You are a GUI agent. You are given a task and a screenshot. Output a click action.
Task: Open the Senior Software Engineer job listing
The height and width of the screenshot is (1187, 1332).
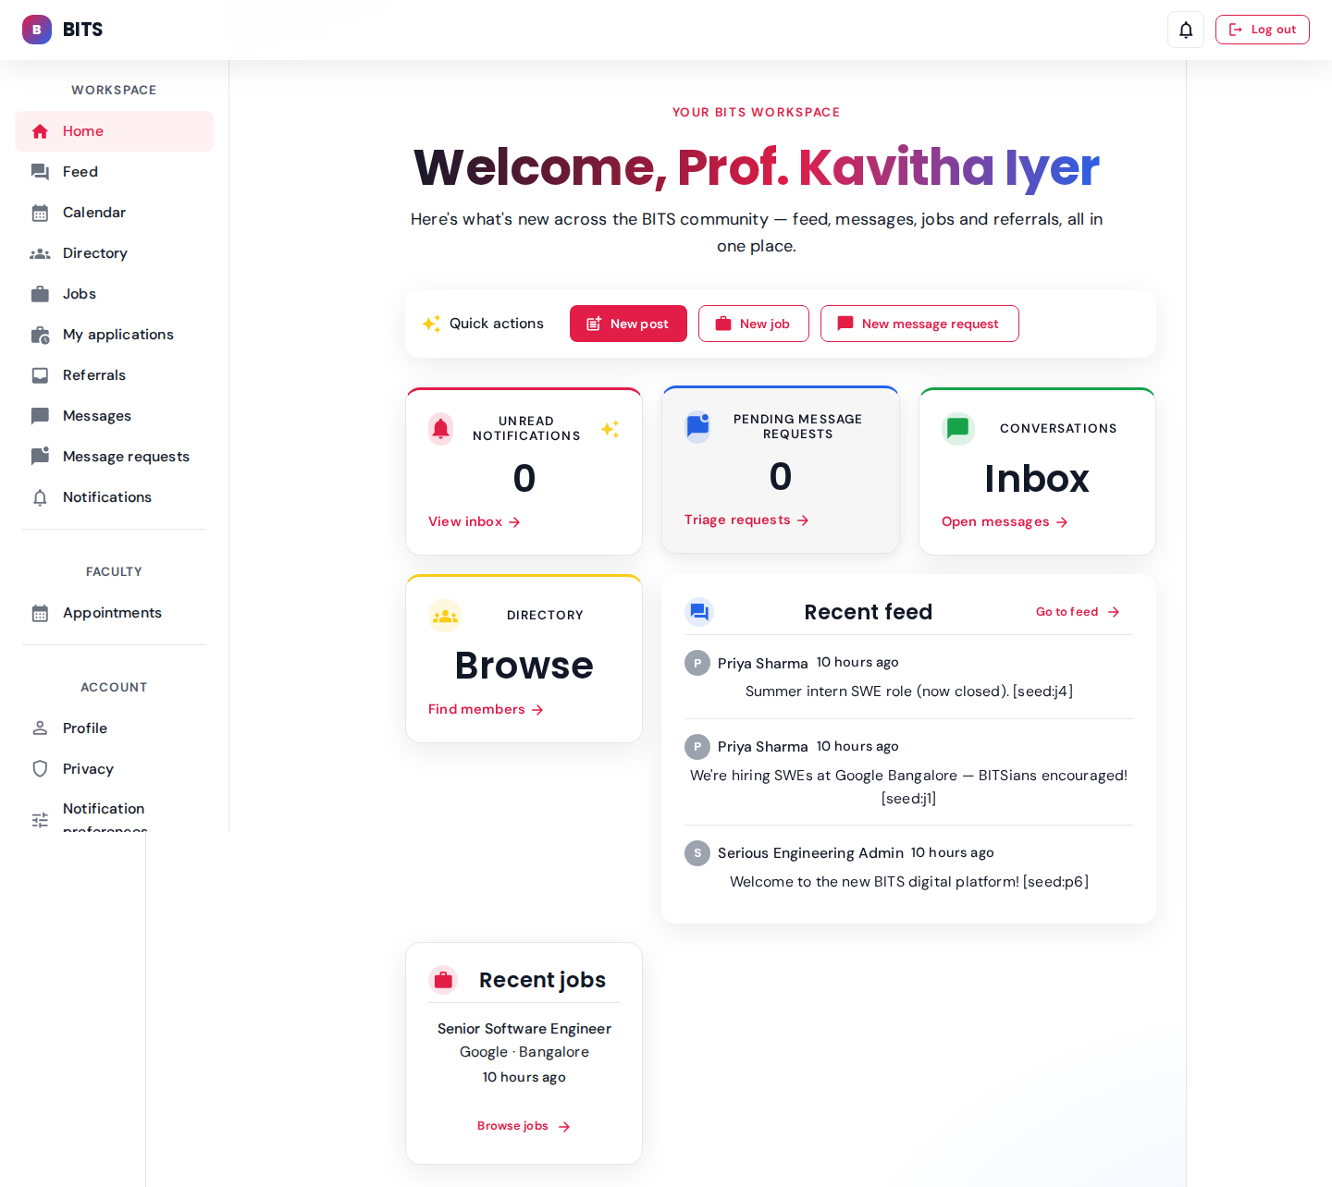524,1029
